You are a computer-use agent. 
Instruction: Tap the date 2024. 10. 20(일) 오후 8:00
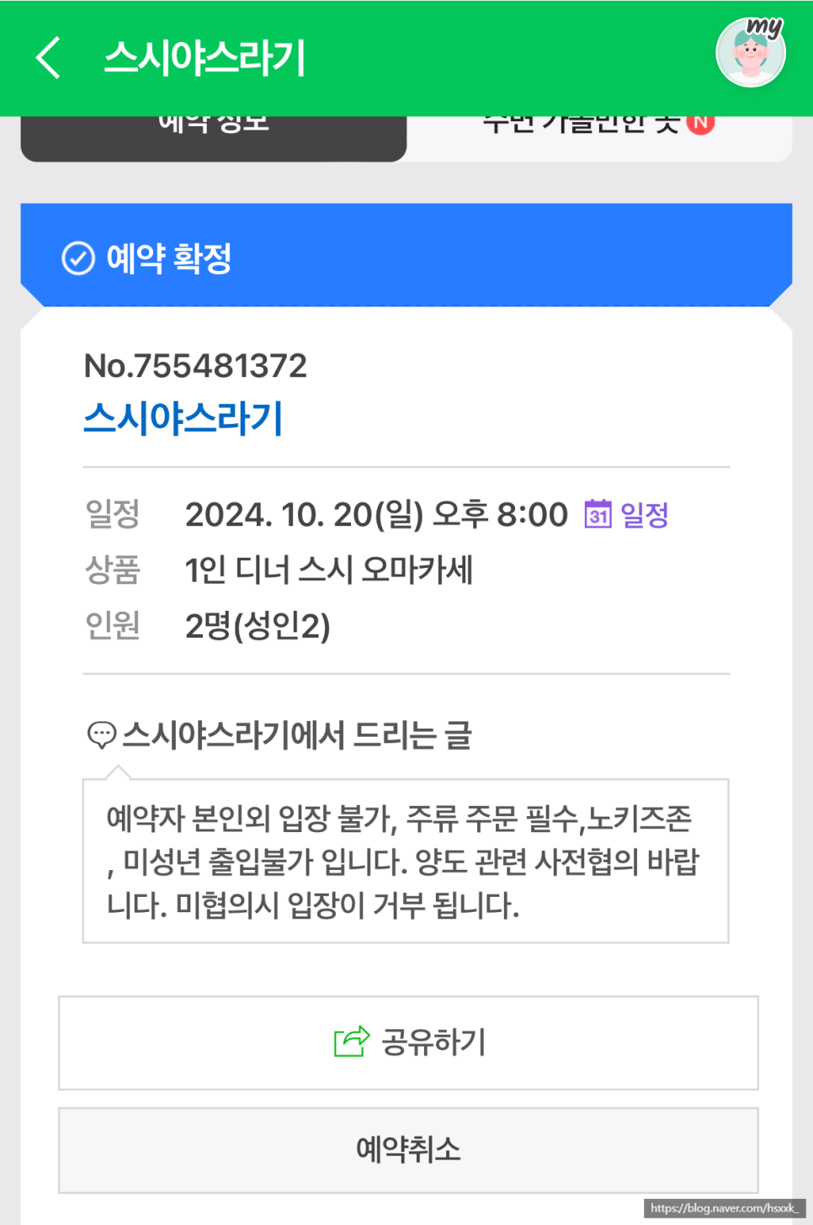click(x=376, y=514)
